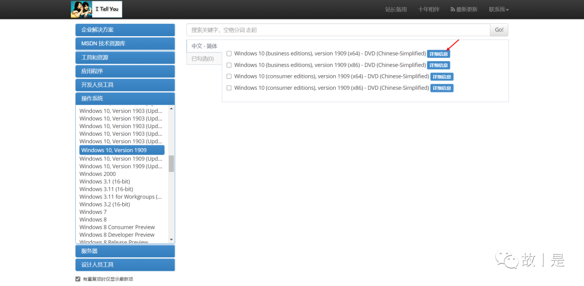Select Windows 8 Consumer Preview

(117, 227)
